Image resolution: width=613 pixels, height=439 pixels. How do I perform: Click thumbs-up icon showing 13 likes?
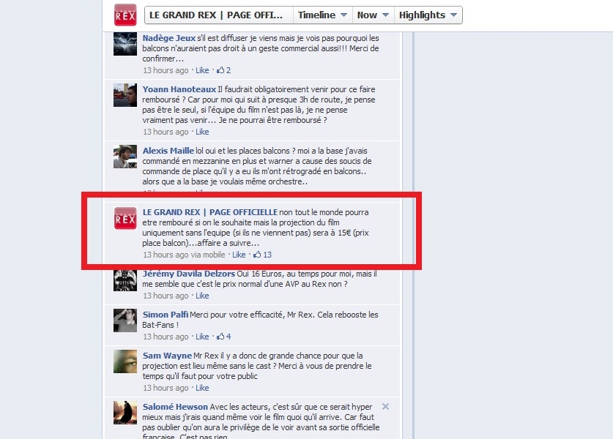coord(257,255)
